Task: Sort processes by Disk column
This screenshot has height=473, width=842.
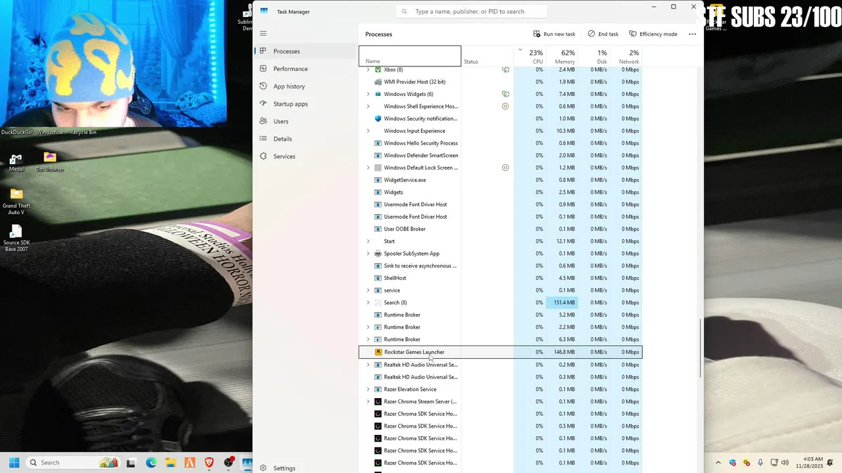Action: point(594,56)
